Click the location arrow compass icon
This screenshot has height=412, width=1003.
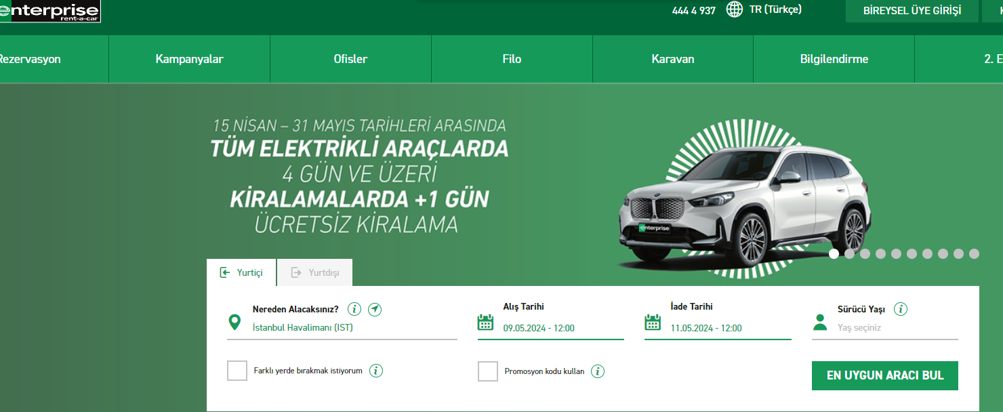coord(375,310)
